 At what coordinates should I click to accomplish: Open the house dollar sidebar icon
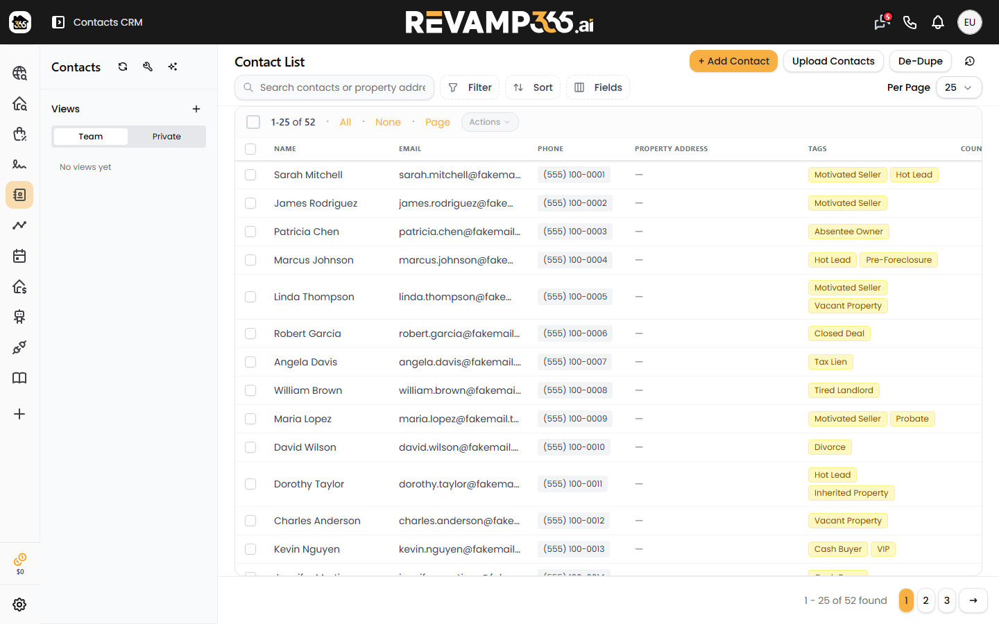(19, 286)
